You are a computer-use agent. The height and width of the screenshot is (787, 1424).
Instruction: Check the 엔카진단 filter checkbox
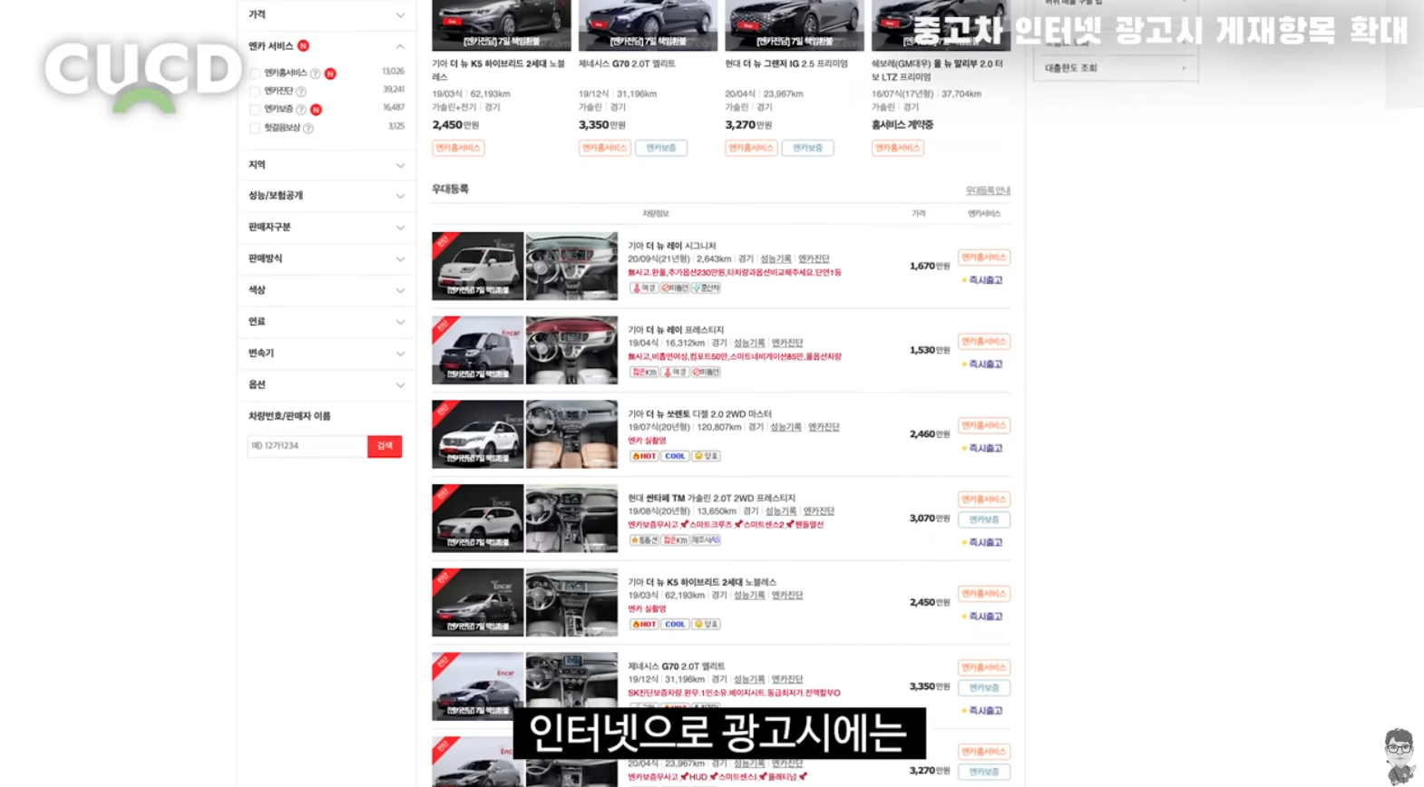coord(255,92)
